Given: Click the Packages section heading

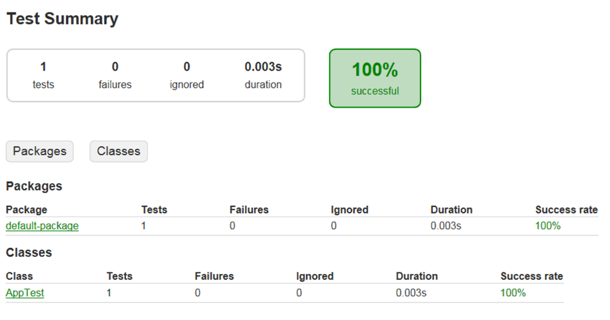Looking at the screenshot, I should pyautogui.click(x=34, y=187).
